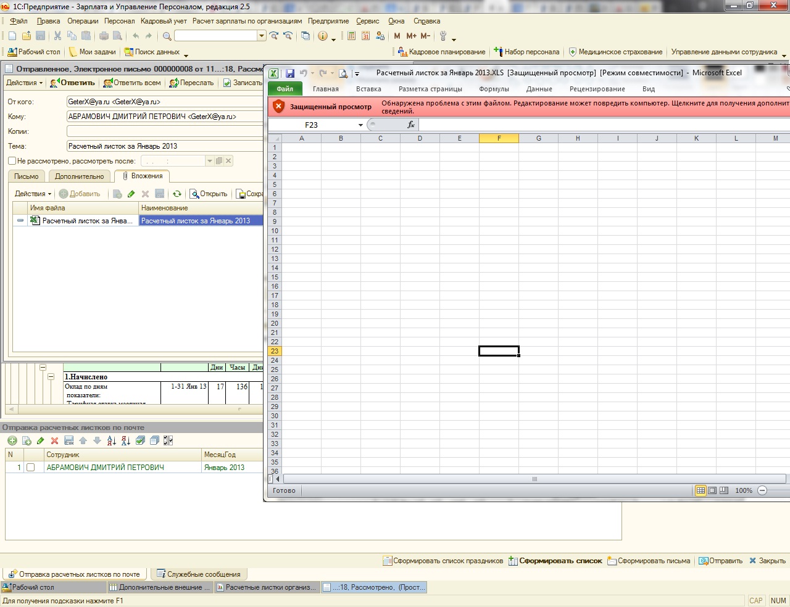Switch to Письмо tab

pos(27,176)
